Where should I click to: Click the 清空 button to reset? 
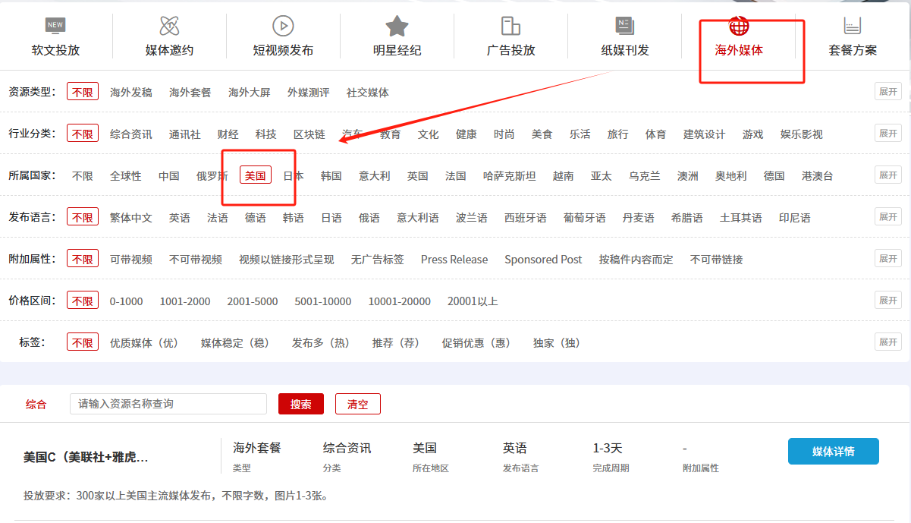357,405
